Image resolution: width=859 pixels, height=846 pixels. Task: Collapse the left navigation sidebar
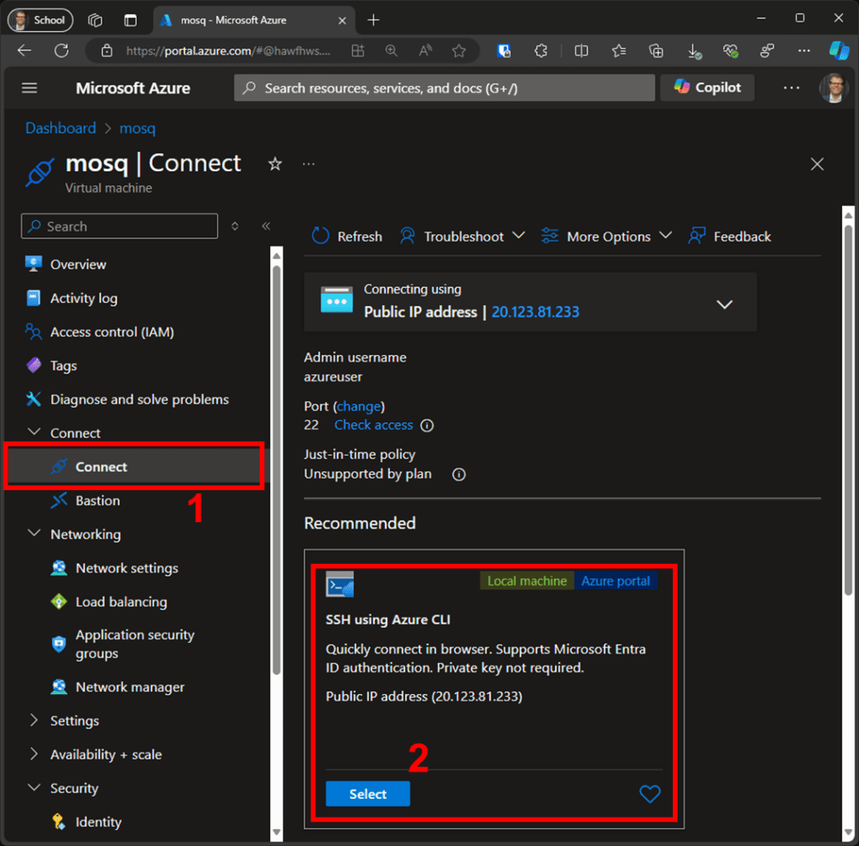266,226
